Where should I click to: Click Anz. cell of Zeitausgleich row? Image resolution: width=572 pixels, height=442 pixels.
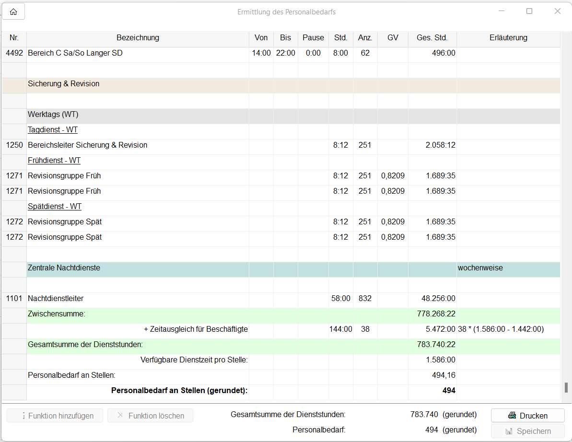365,329
